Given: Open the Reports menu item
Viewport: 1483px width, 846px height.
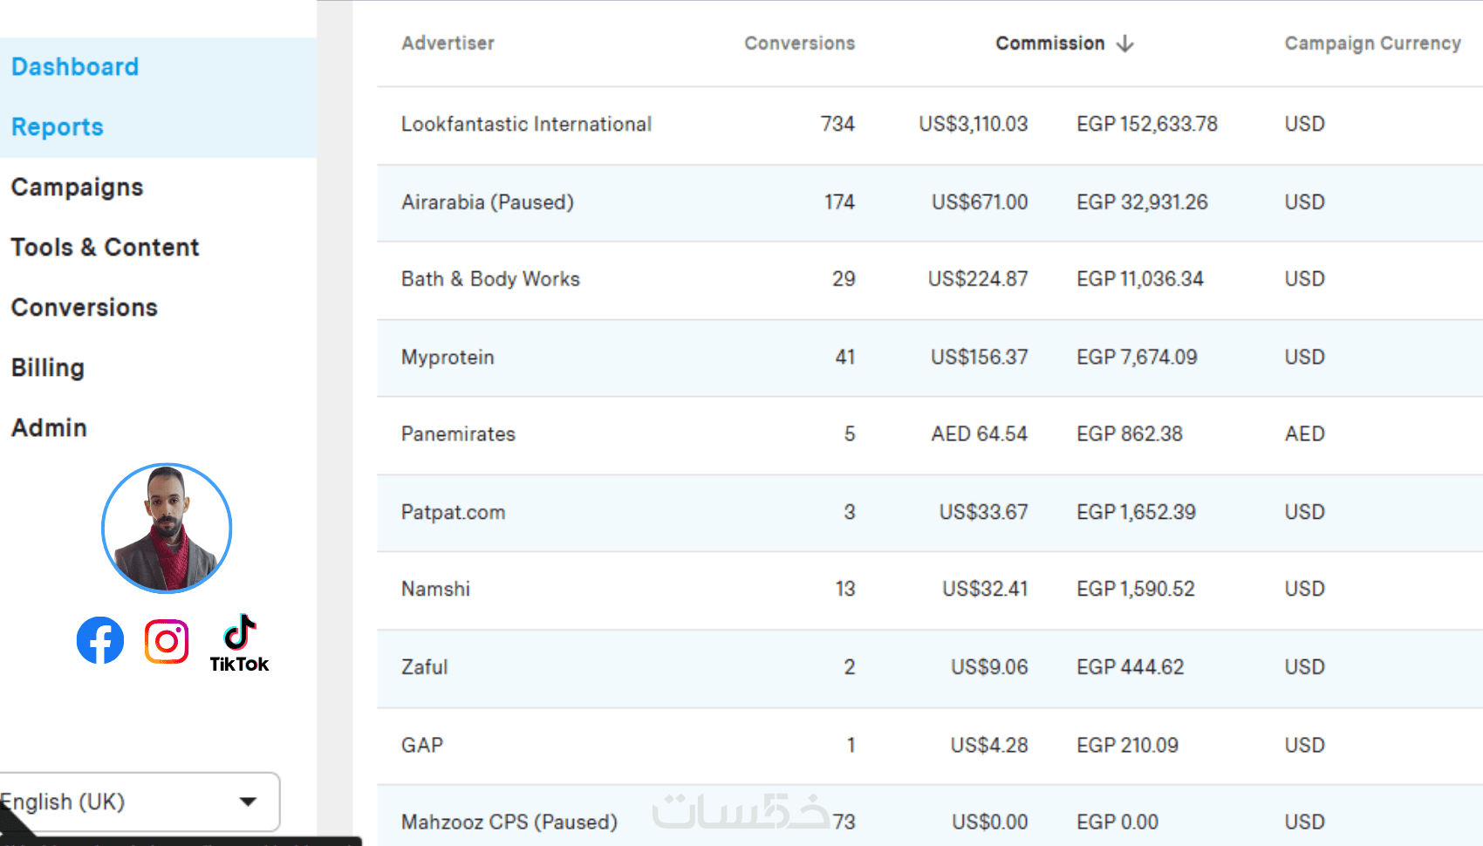Looking at the screenshot, I should (58, 127).
